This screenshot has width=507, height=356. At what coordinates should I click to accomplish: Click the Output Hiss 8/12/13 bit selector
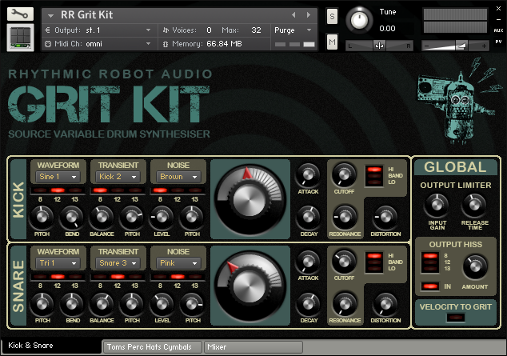[x=430, y=262]
